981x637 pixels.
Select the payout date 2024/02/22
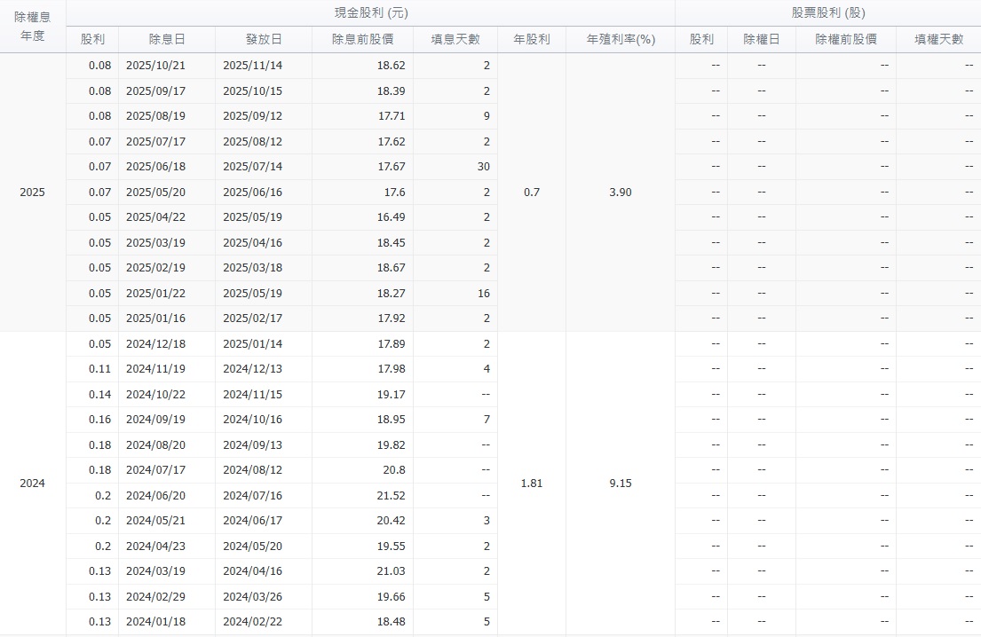[x=252, y=622]
